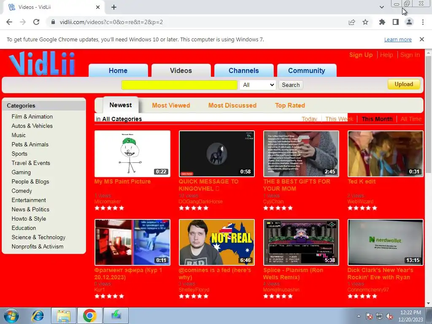Viewport: 432px width, 324px height.
Task: Switch to Top Rated tab
Action: pyautogui.click(x=290, y=105)
